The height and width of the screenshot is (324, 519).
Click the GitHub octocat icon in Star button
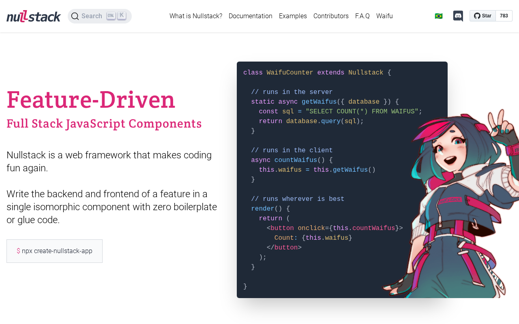(x=477, y=16)
